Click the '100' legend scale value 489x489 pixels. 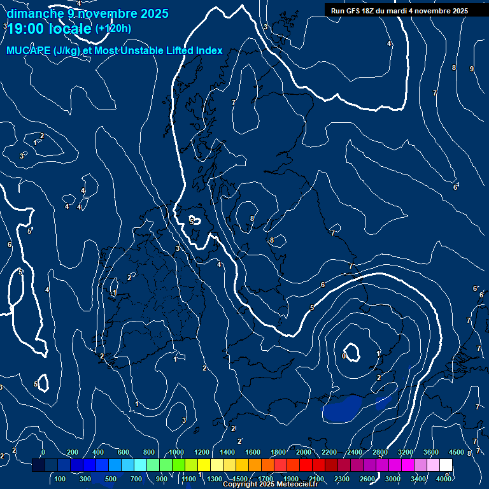point(61,479)
